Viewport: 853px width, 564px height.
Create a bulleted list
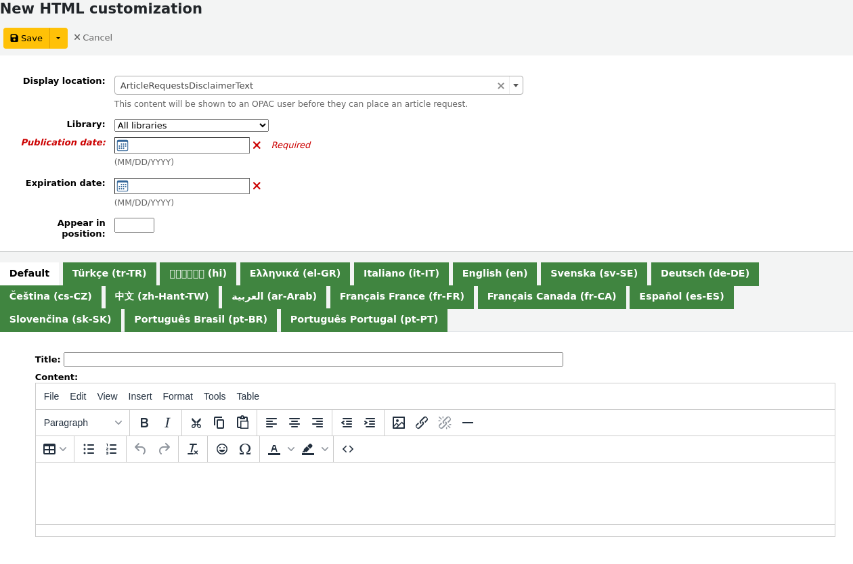[x=88, y=448]
